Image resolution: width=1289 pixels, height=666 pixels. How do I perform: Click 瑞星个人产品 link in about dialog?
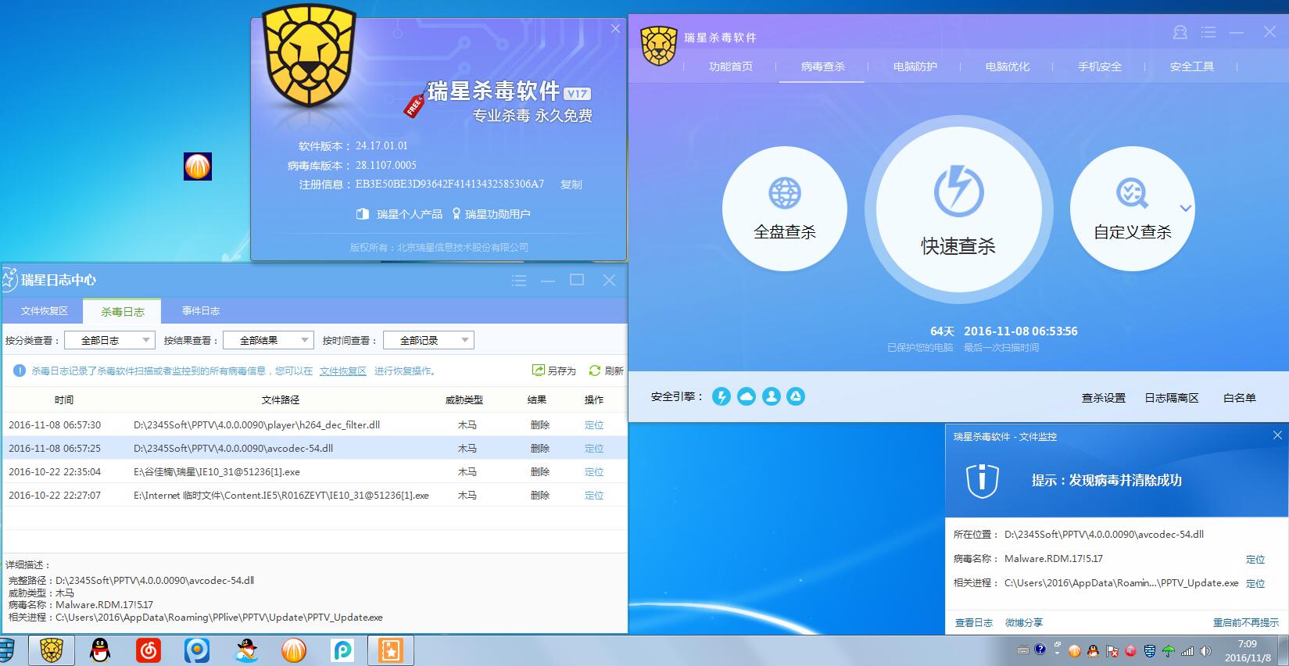click(399, 214)
